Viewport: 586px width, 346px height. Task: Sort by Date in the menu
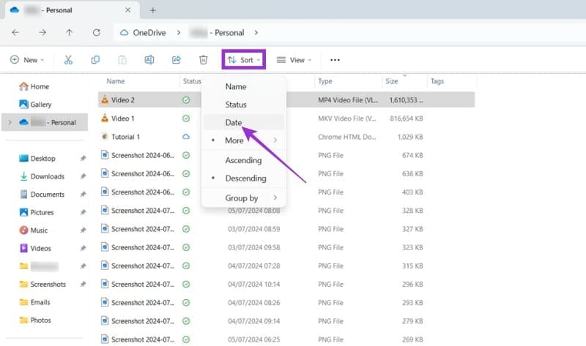[x=244, y=122]
